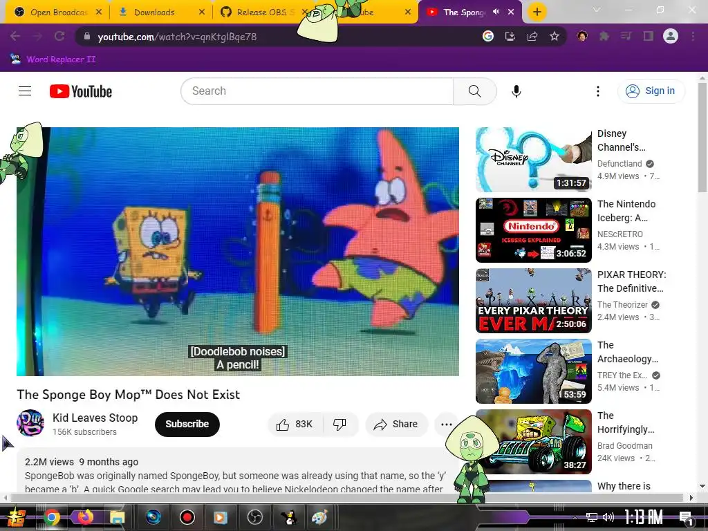Open YouTube settings three-dot menu
The image size is (708, 531).
[x=598, y=91]
